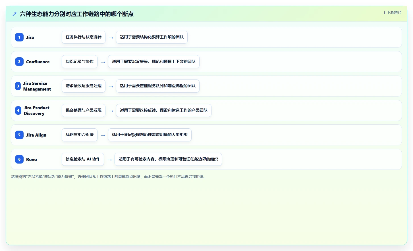Click number badge 4 next to Jira Product Discovery
This screenshot has height=251, width=413.
[x=18, y=110]
